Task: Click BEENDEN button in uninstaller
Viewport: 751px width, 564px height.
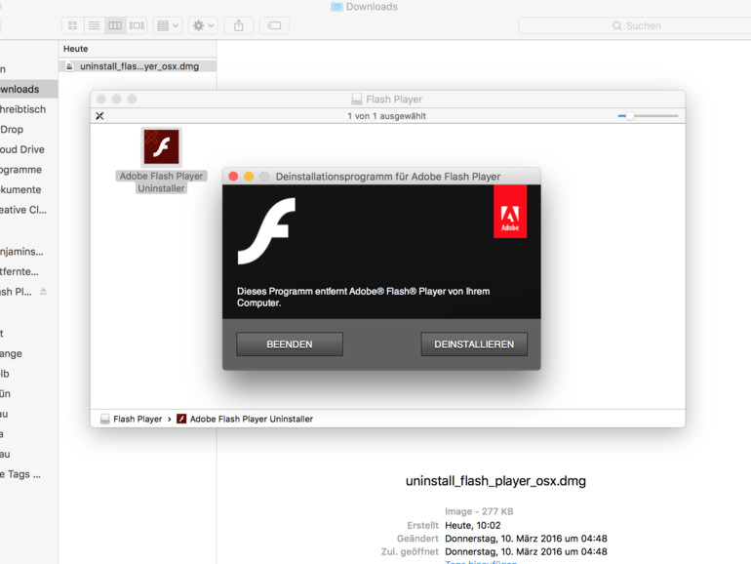Action: pyautogui.click(x=290, y=344)
